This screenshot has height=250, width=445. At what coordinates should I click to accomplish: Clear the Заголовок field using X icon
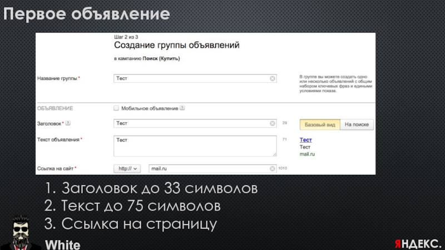point(272,123)
